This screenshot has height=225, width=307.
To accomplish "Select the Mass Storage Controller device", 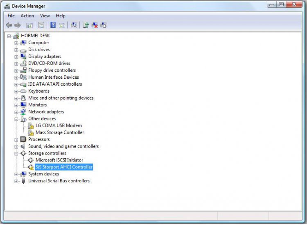I will pyautogui.click(x=60, y=132).
